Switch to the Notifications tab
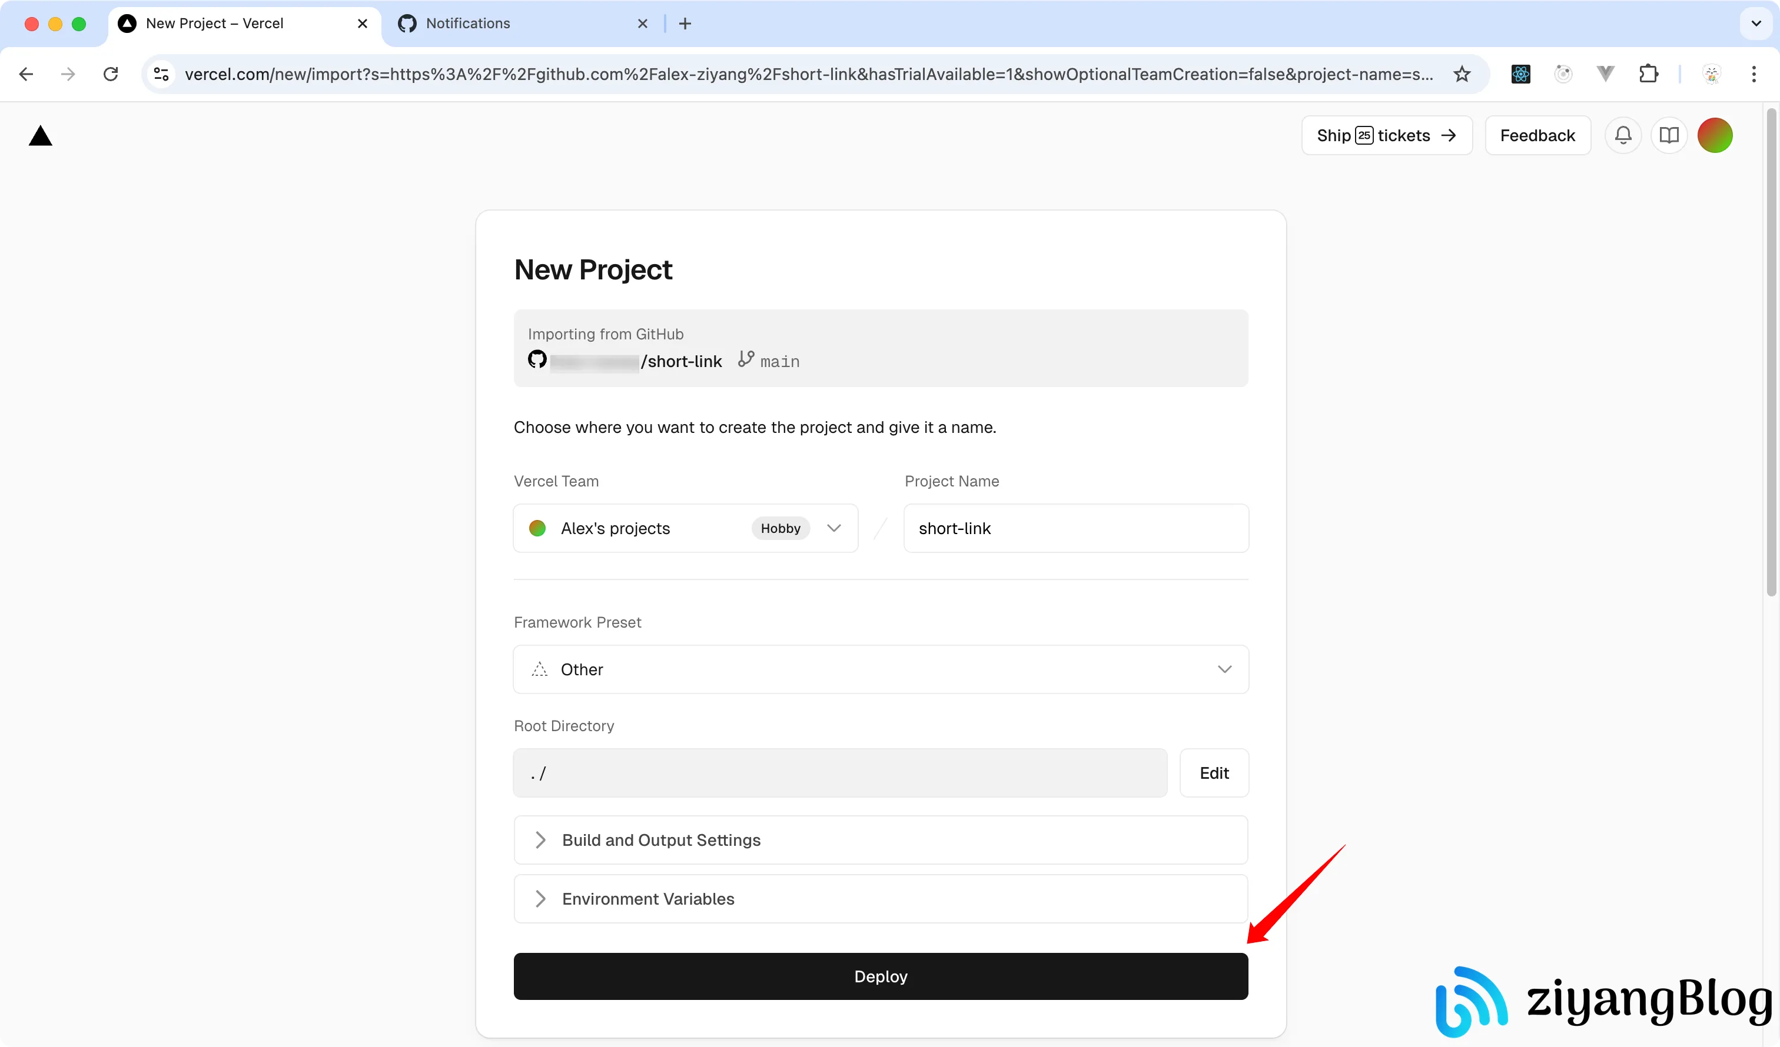This screenshot has width=1780, height=1047. point(523,24)
